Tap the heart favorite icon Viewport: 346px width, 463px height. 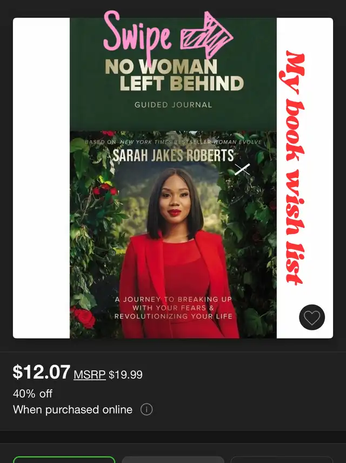pos(312,317)
